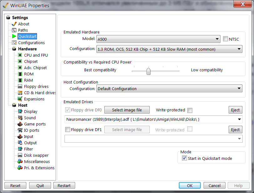Click the Configurations list icon
Image resolution: width=254 pixels, height=193 pixels.
pyautogui.click(x=14, y=43)
